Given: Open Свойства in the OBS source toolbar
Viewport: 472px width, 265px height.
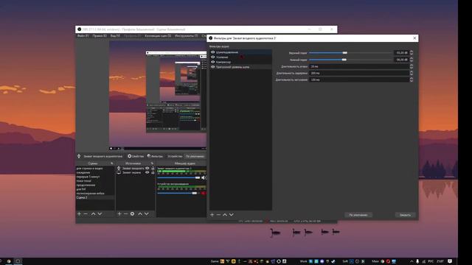Looking at the screenshot, I should [136, 156].
